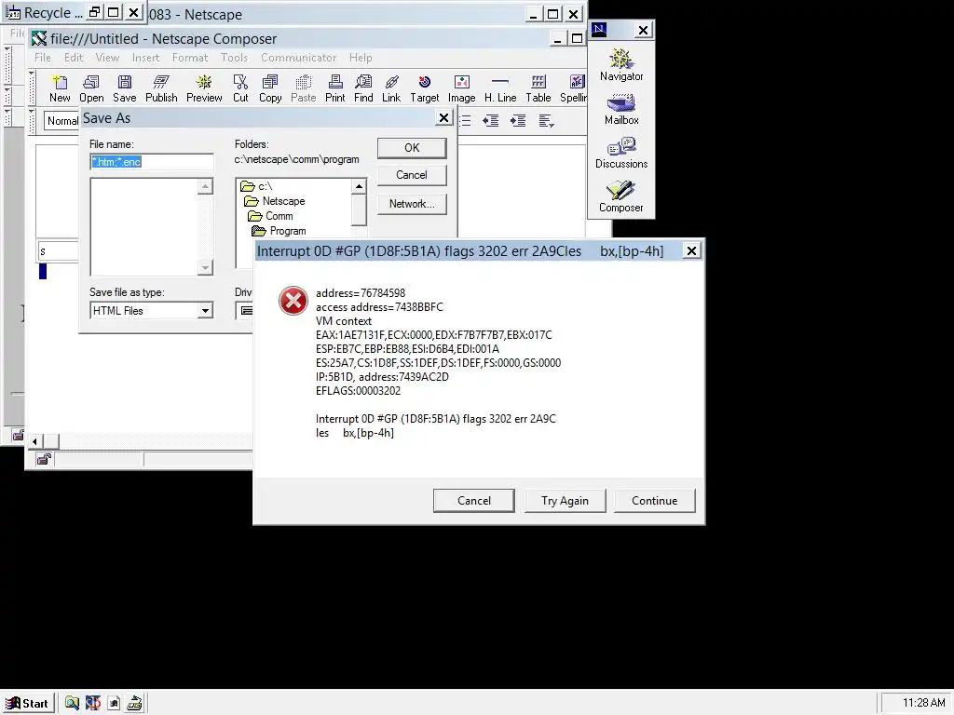Open the Communicator menu
The image size is (954, 715).
point(299,58)
